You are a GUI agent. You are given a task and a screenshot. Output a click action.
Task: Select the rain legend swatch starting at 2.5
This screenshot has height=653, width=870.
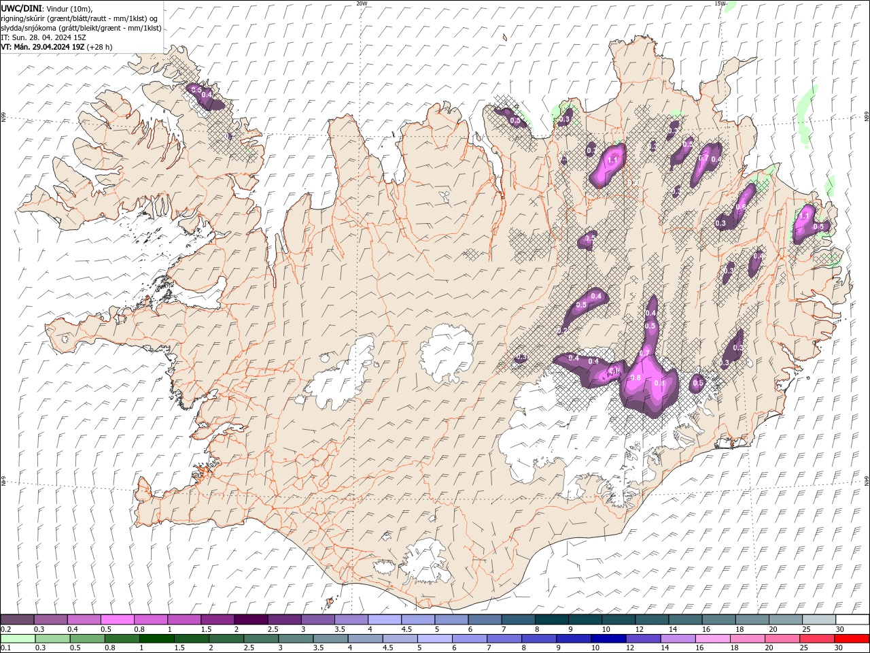[x=261, y=638]
